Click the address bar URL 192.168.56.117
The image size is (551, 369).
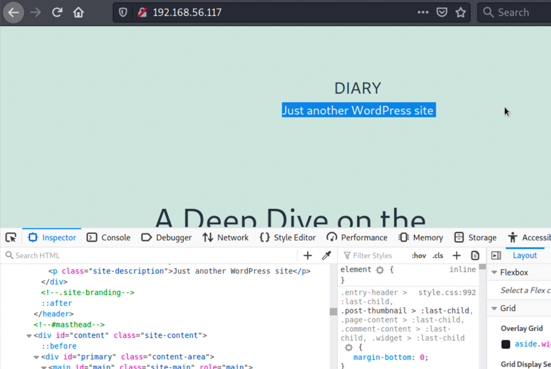(187, 13)
